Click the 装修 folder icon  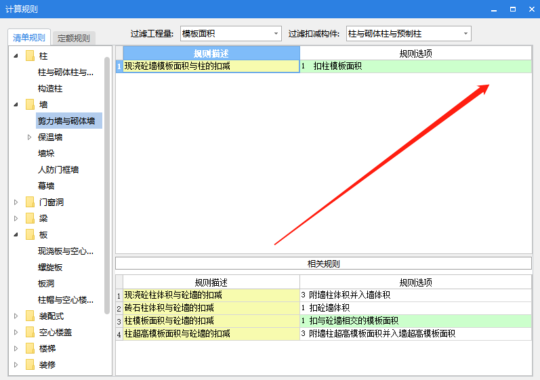click(x=30, y=364)
